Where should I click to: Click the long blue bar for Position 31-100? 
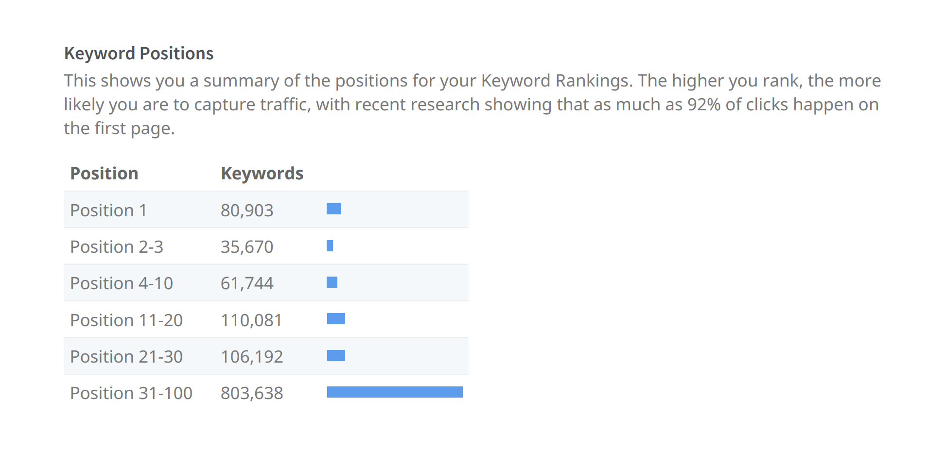coord(395,392)
